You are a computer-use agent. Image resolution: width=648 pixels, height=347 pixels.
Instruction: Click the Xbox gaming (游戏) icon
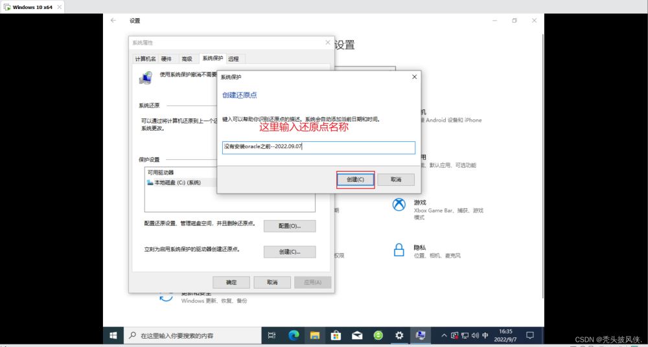point(399,205)
